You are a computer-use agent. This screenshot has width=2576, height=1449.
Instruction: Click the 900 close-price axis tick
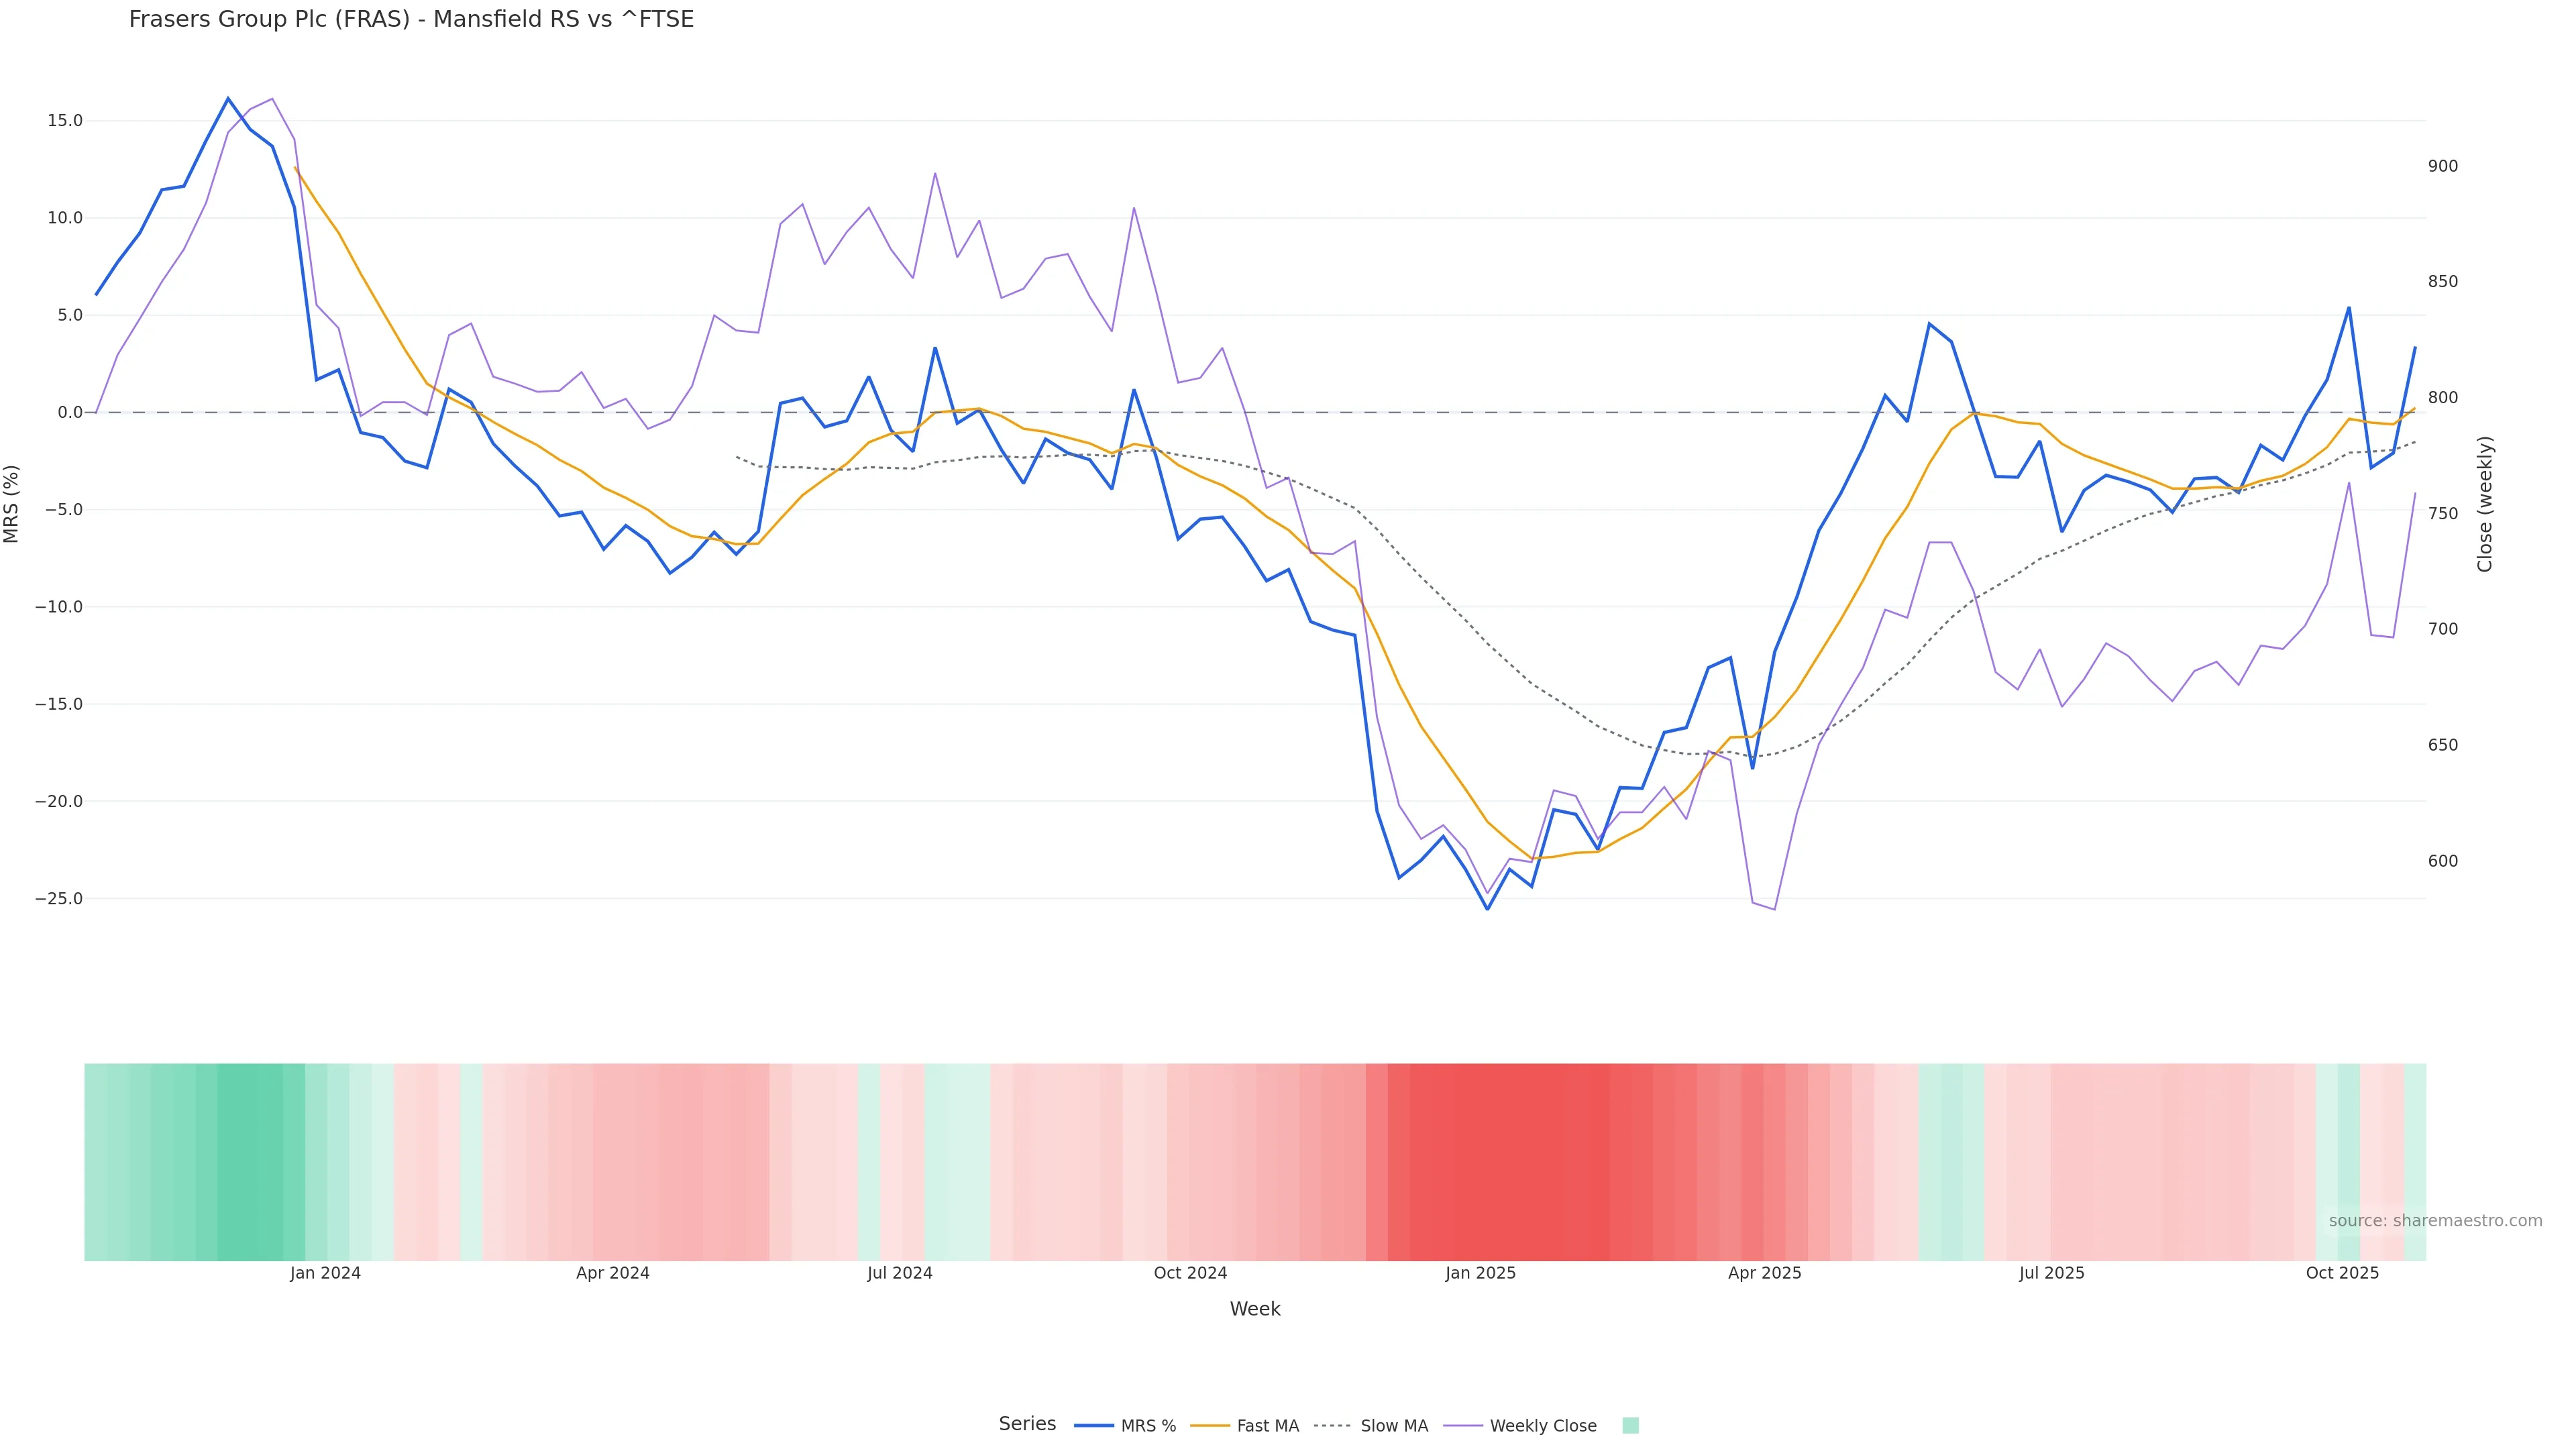2442,166
